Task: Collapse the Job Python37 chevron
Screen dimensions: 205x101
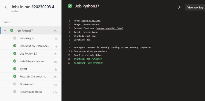Action: (5, 31)
